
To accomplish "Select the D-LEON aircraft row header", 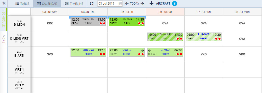I will click(19, 23).
